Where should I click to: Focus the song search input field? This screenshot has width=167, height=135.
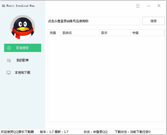pyautogui.click(x=94, y=21)
